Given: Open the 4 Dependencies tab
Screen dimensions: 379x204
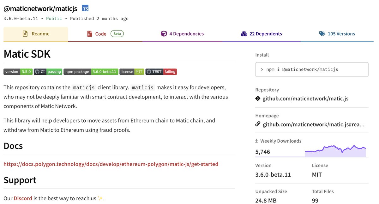Looking at the screenshot, I should pyautogui.click(x=182, y=34).
